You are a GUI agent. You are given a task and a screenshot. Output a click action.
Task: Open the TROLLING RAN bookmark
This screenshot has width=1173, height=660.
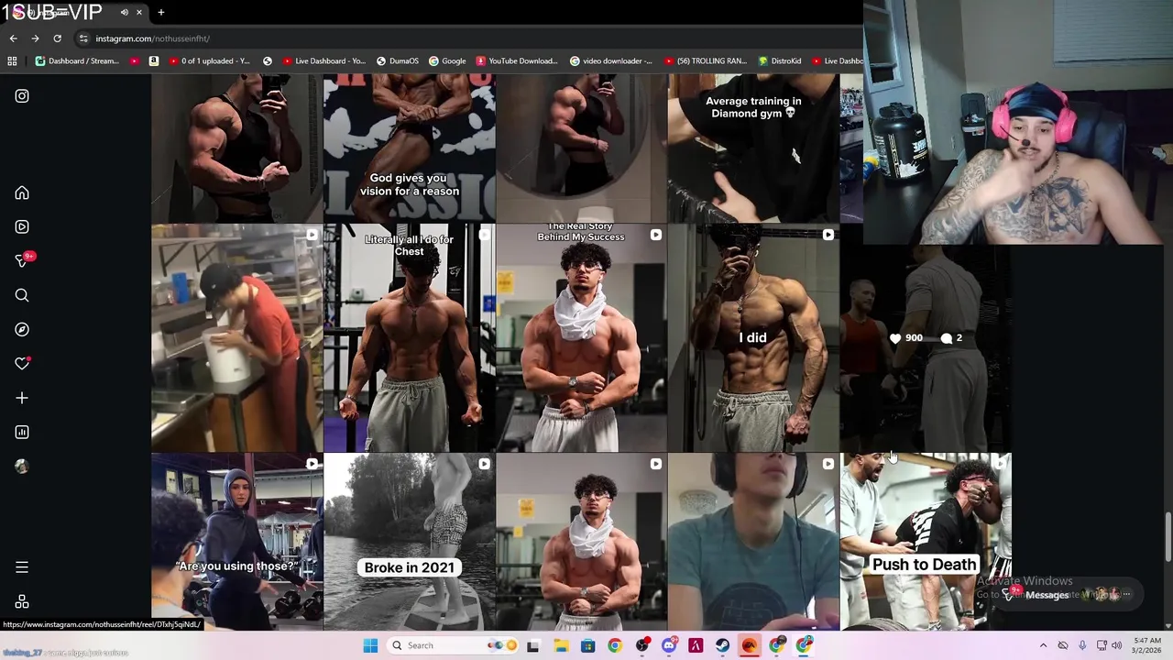[x=706, y=61]
